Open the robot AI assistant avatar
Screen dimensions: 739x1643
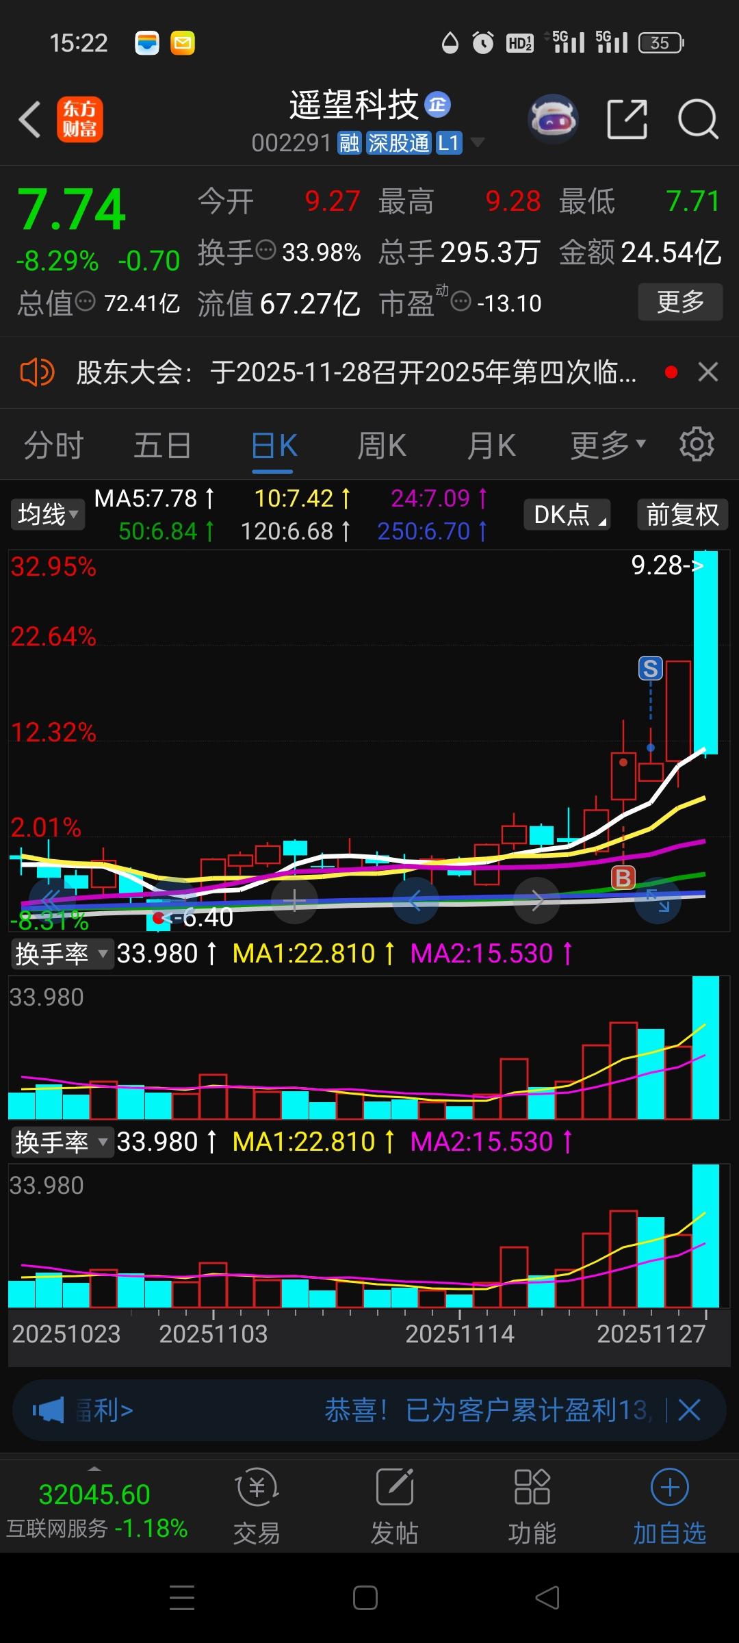tap(554, 119)
